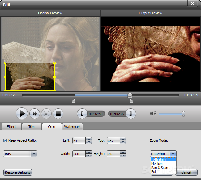This screenshot has height=180, width=201.
Task: Select Letterbox in Zoom Mode list
Action: coord(163,160)
